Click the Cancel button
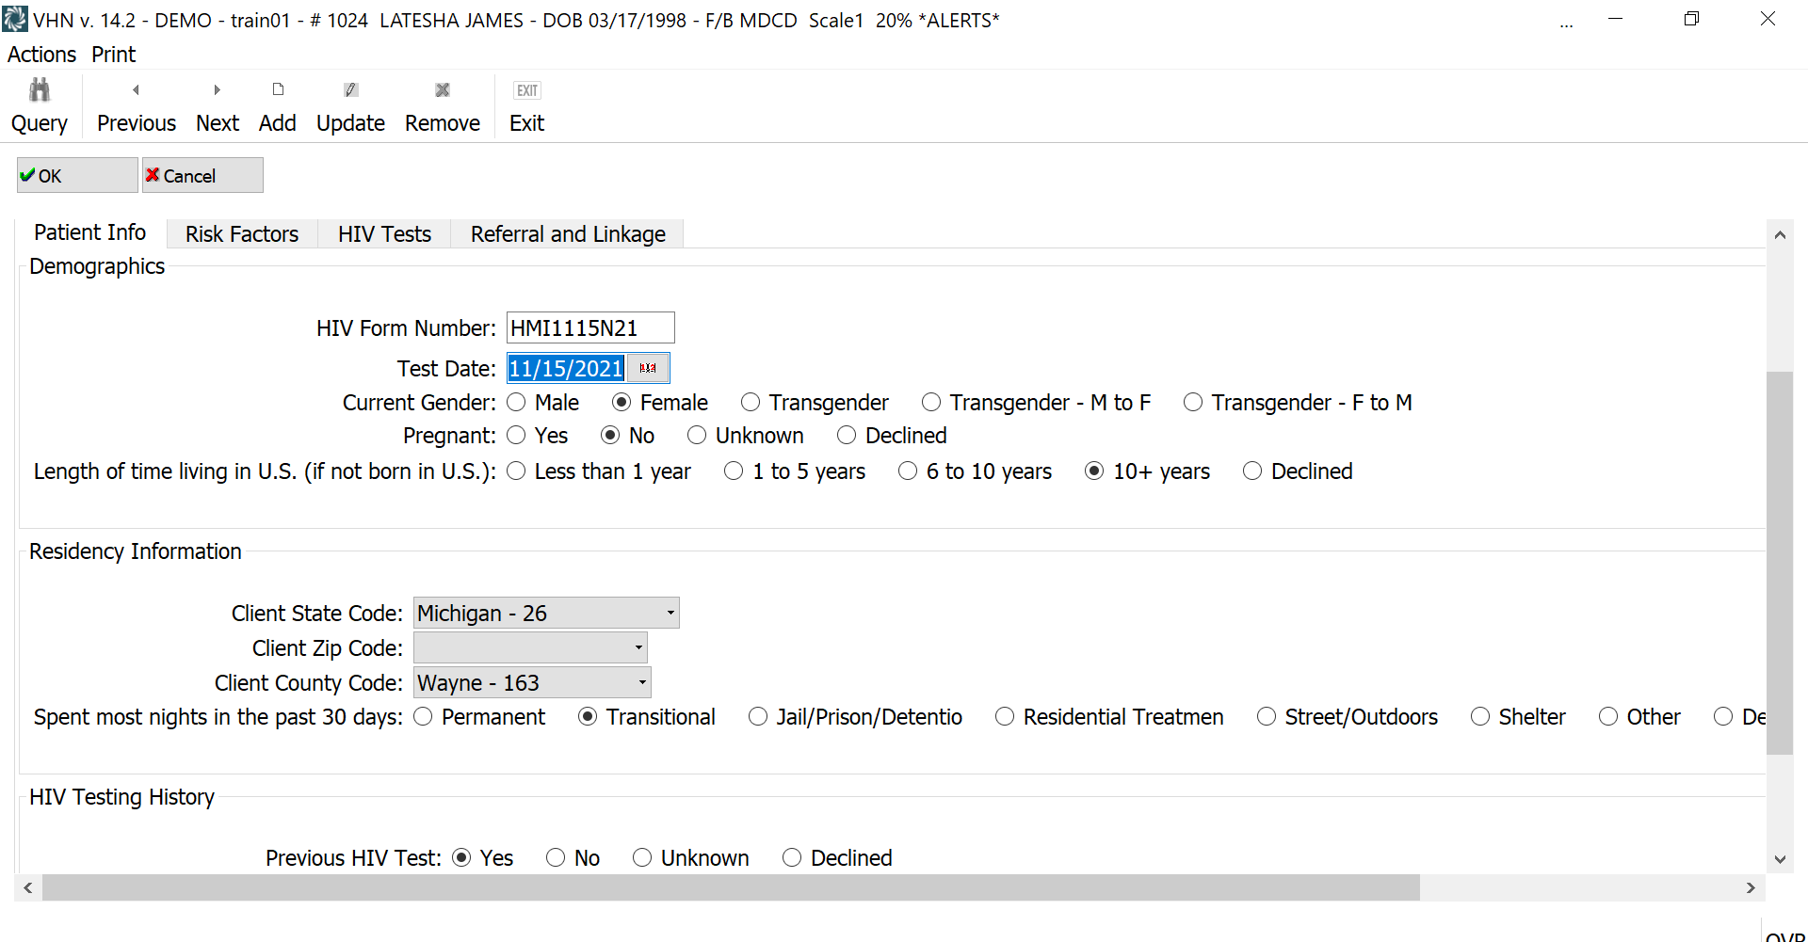Screen dimensions: 1808x942 pos(202,176)
